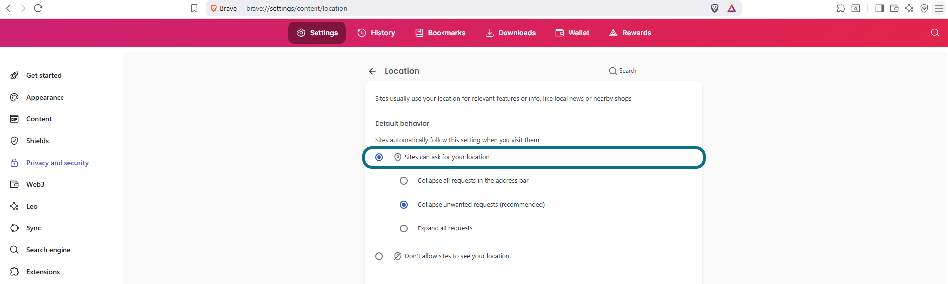Click the Default behavior heading
The image size is (948, 284).
(x=402, y=123)
